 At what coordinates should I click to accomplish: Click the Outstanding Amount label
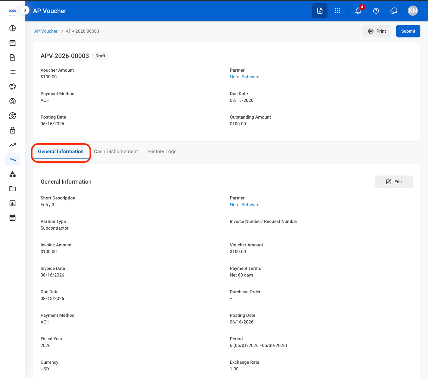(x=250, y=117)
